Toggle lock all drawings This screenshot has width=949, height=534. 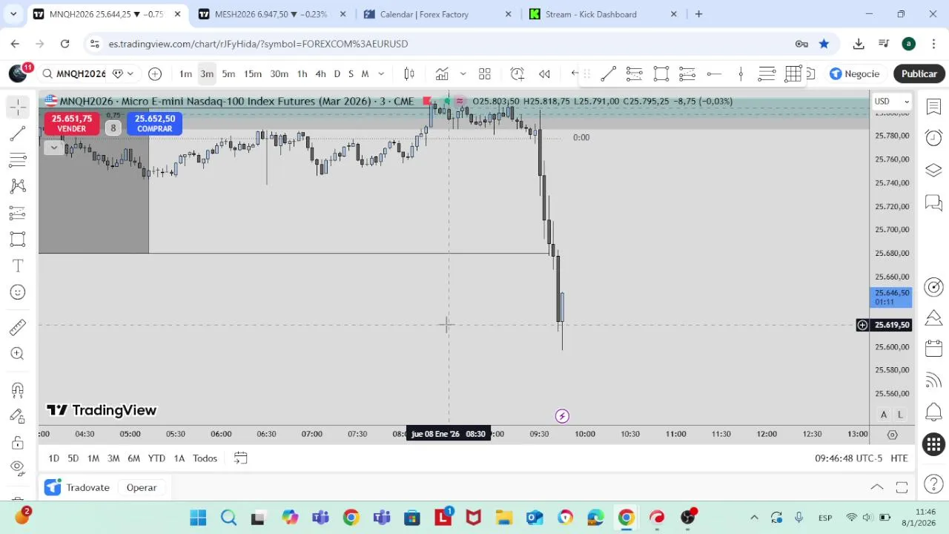coord(18,443)
